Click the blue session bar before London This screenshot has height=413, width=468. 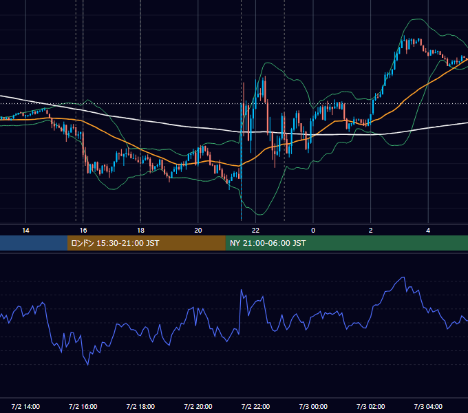34,243
